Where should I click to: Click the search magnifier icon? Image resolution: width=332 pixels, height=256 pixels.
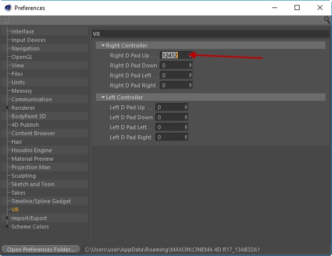tap(327, 20)
